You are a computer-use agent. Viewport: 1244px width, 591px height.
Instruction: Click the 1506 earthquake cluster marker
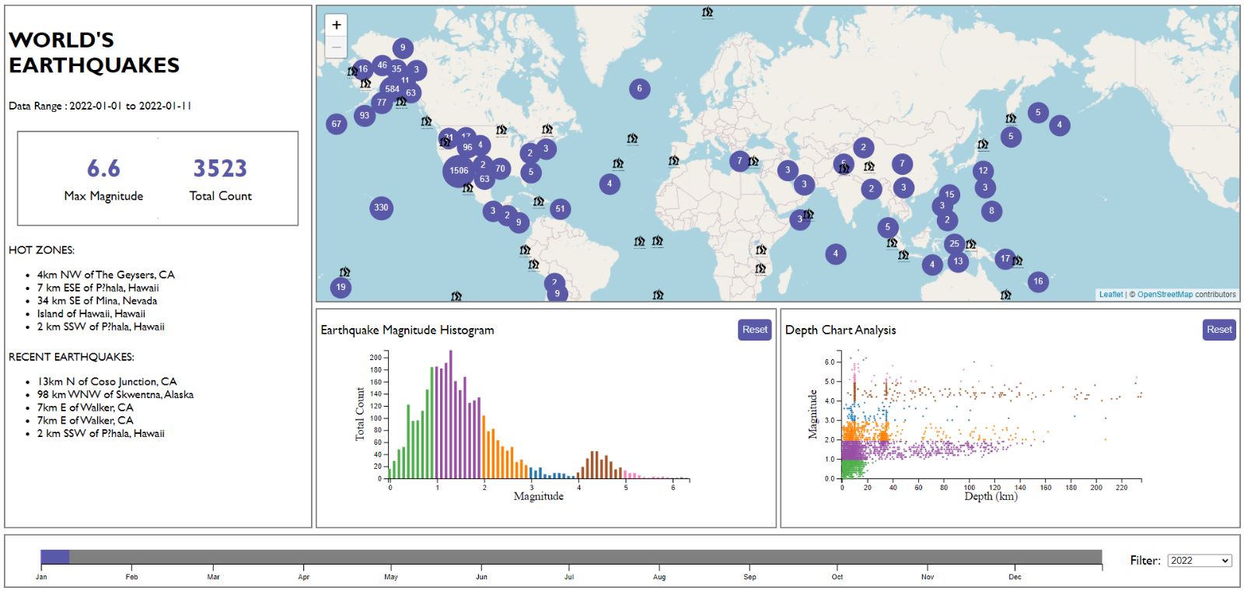[x=459, y=171]
